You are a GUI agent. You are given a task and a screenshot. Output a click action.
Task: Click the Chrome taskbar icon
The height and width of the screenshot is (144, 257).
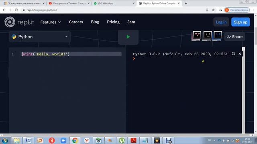coord(75,140)
